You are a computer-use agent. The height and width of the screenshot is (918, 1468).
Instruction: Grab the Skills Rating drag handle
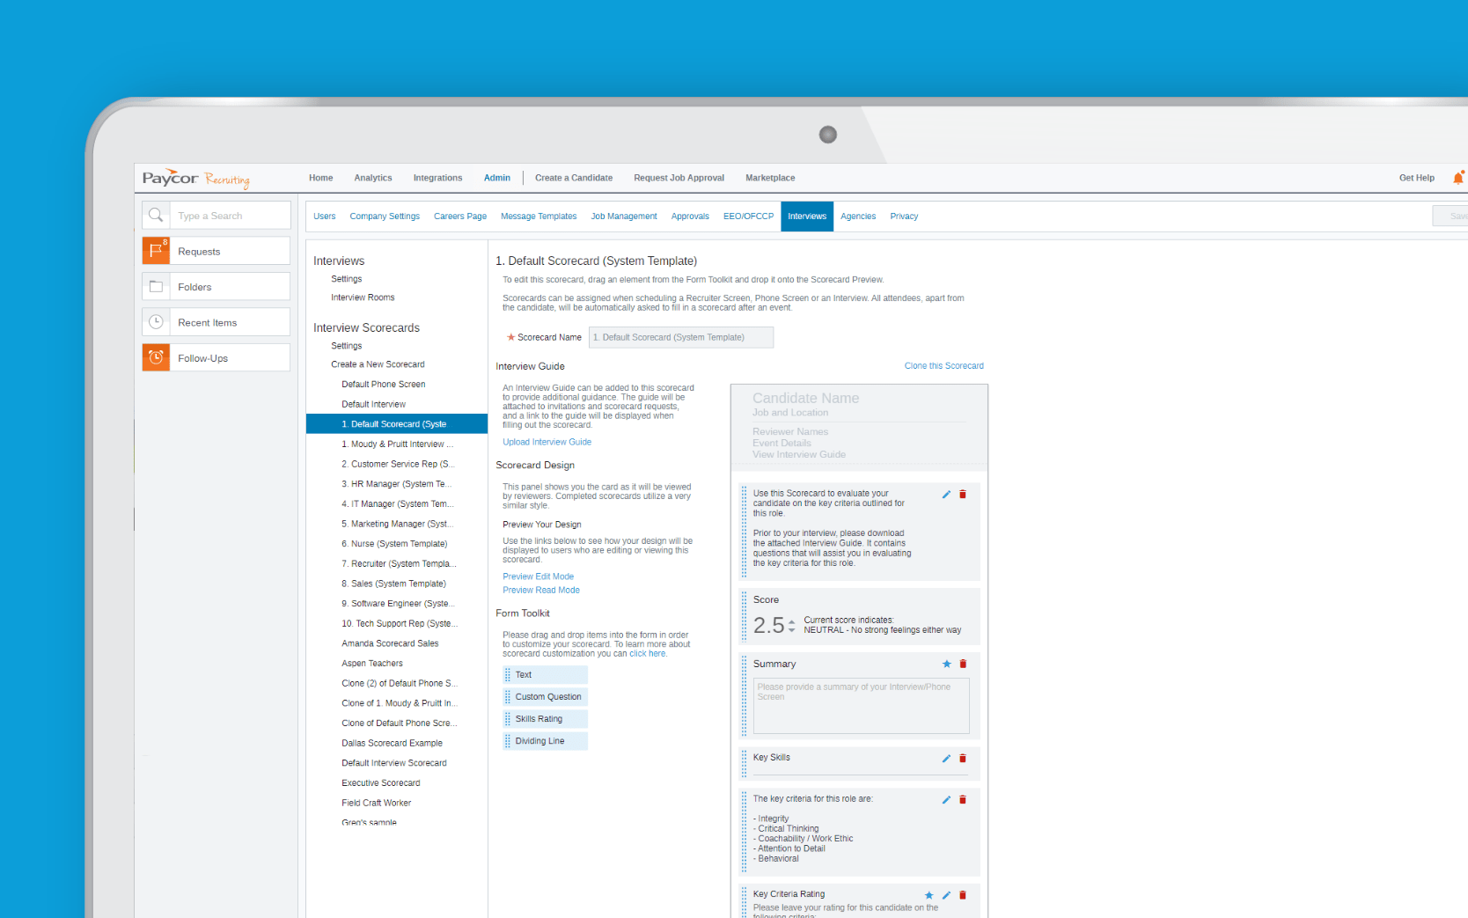coord(508,719)
